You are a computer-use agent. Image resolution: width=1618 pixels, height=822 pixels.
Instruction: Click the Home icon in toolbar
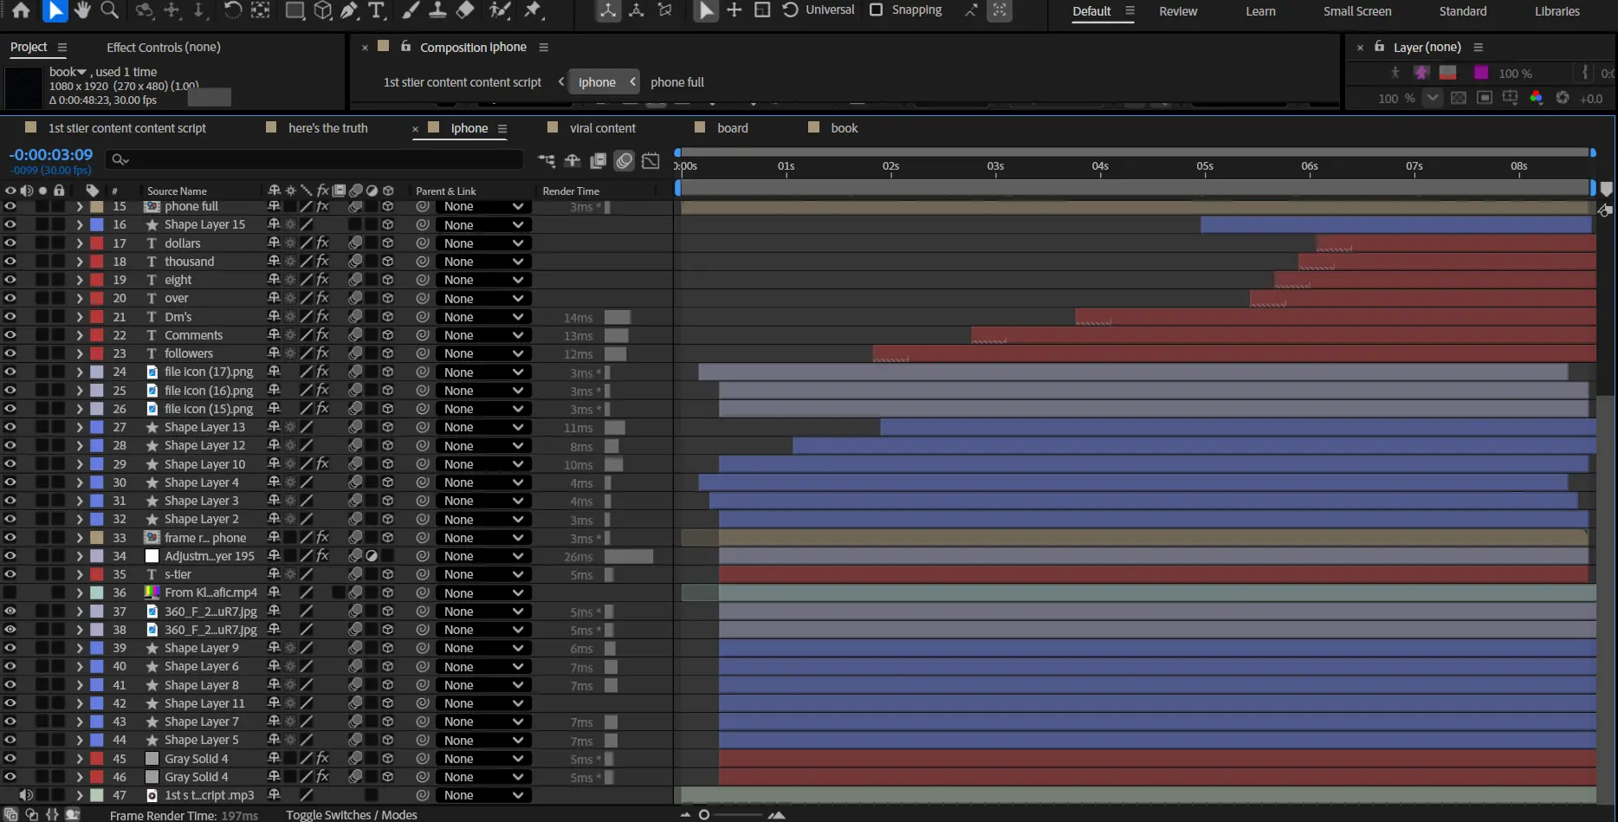coord(21,10)
